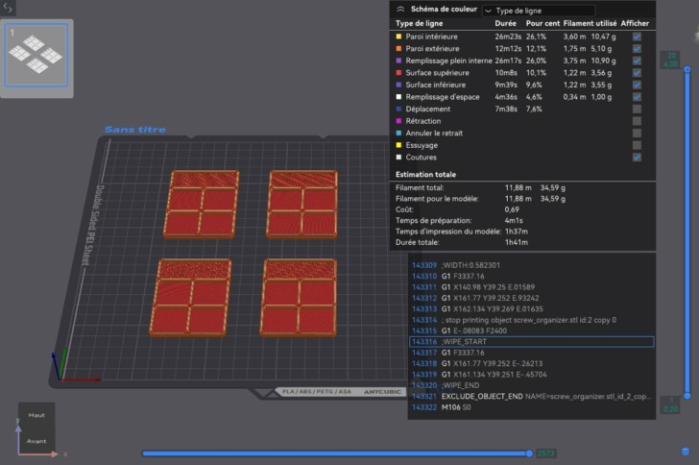Viewport: 699px width, 465px height.
Task: Click the Coût 0,69 value
Action: 512,209
